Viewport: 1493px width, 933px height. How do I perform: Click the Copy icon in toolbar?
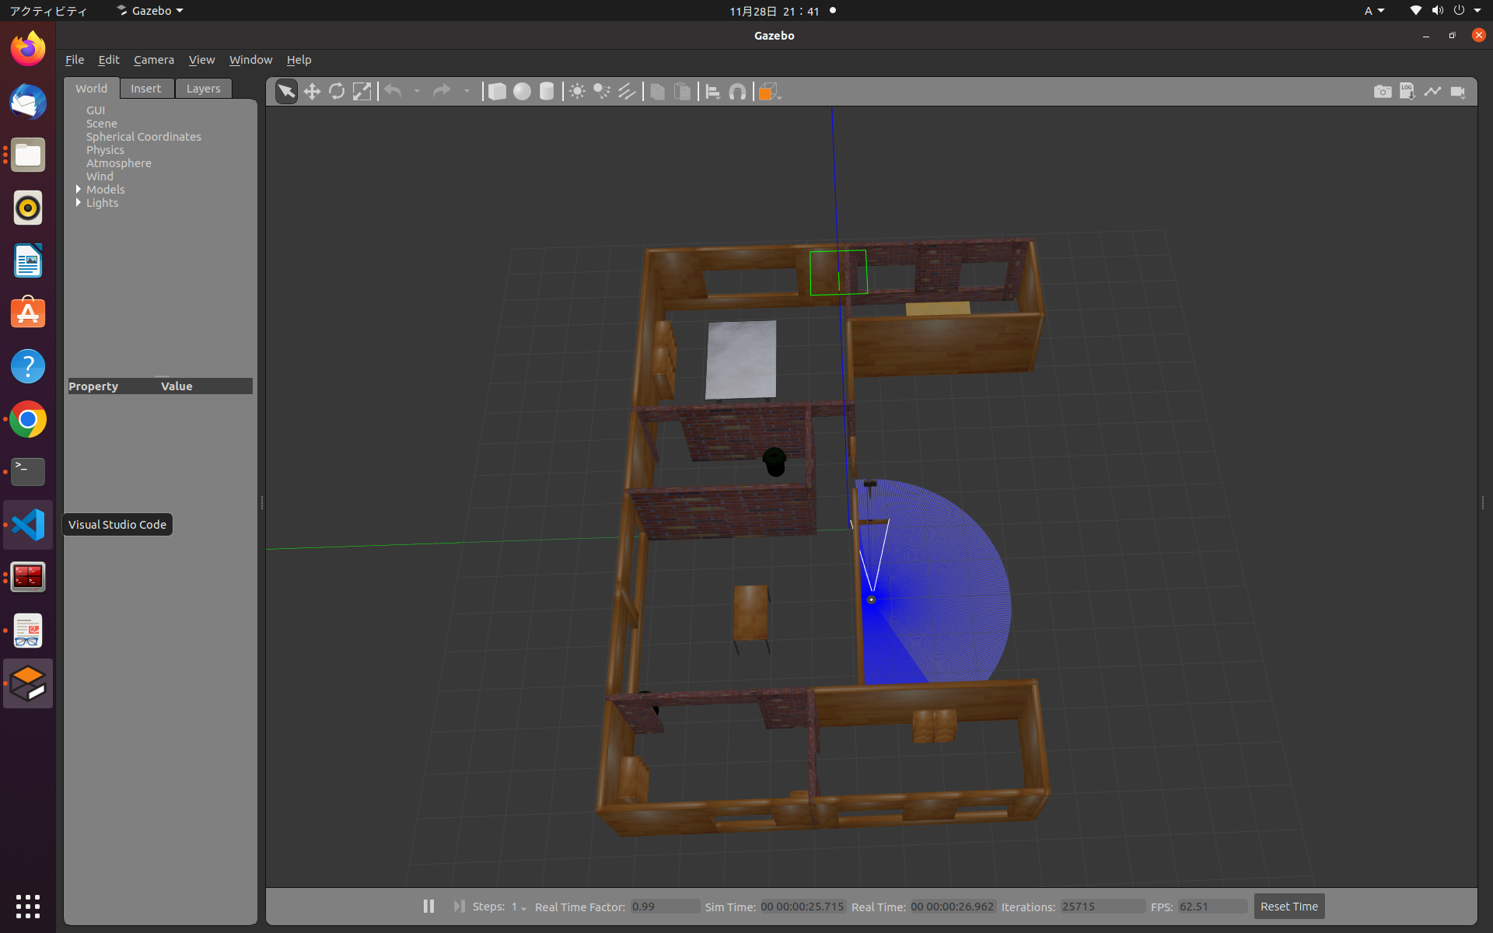click(x=657, y=92)
